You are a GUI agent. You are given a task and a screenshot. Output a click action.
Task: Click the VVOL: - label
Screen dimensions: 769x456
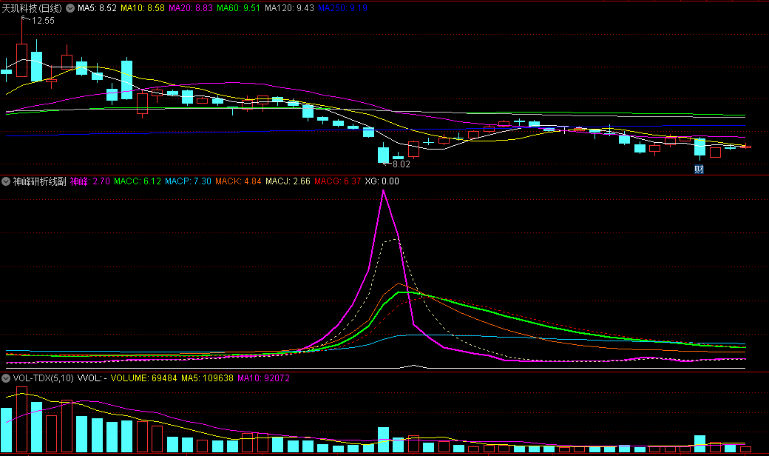coord(92,378)
